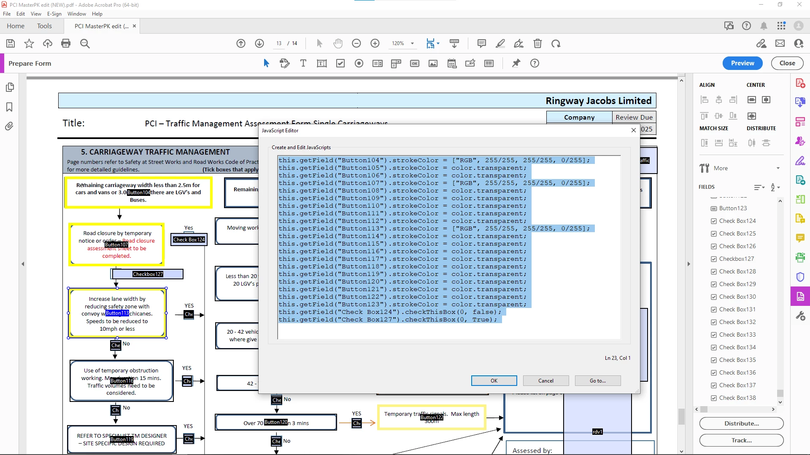Switch to the Tools tab
810x455 pixels.
click(x=44, y=26)
